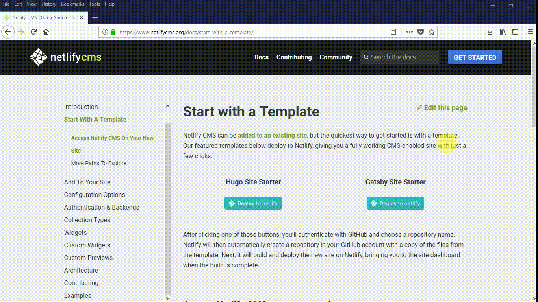Open Authentication & Backends docs page
Viewport: 538px width, 302px height.
(102, 207)
